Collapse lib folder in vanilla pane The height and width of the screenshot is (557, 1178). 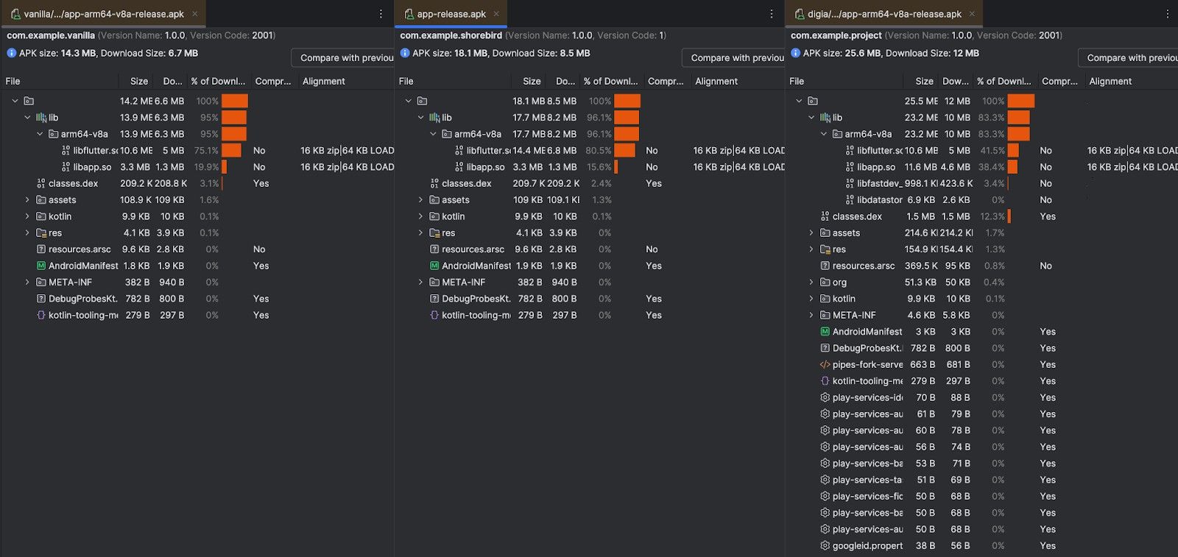pyautogui.click(x=27, y=118)
